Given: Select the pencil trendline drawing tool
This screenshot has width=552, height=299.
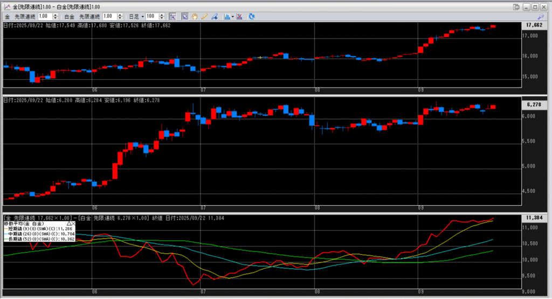Looking at the screenshot, I should 205,17.
